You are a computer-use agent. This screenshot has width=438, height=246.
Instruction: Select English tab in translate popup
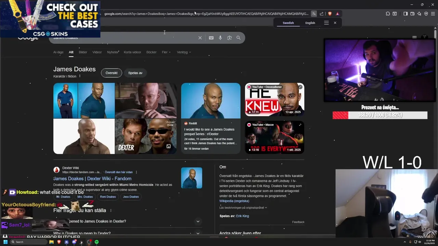point(310,23)
